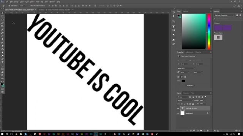The width and height of the screenshot is (243, 136).
Task: Toggle the layer filter on/off switch
Action: pyautogui.click(x=205, y=97)
